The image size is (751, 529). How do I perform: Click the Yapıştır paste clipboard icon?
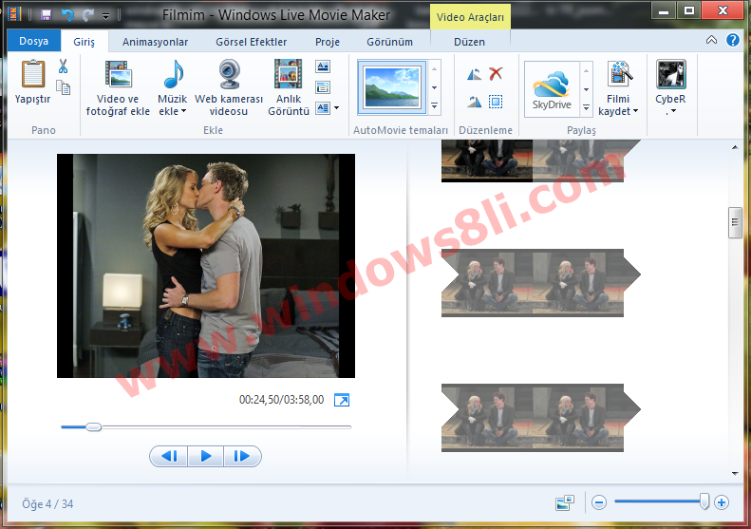tap(32, 74)
